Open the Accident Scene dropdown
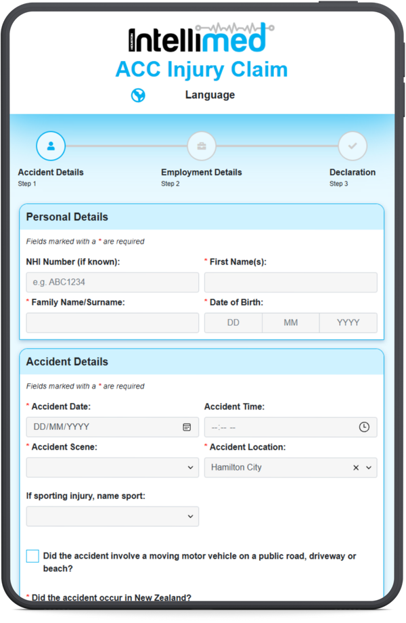This screenshot has height=623, width=406. click(x=112, y=467)
